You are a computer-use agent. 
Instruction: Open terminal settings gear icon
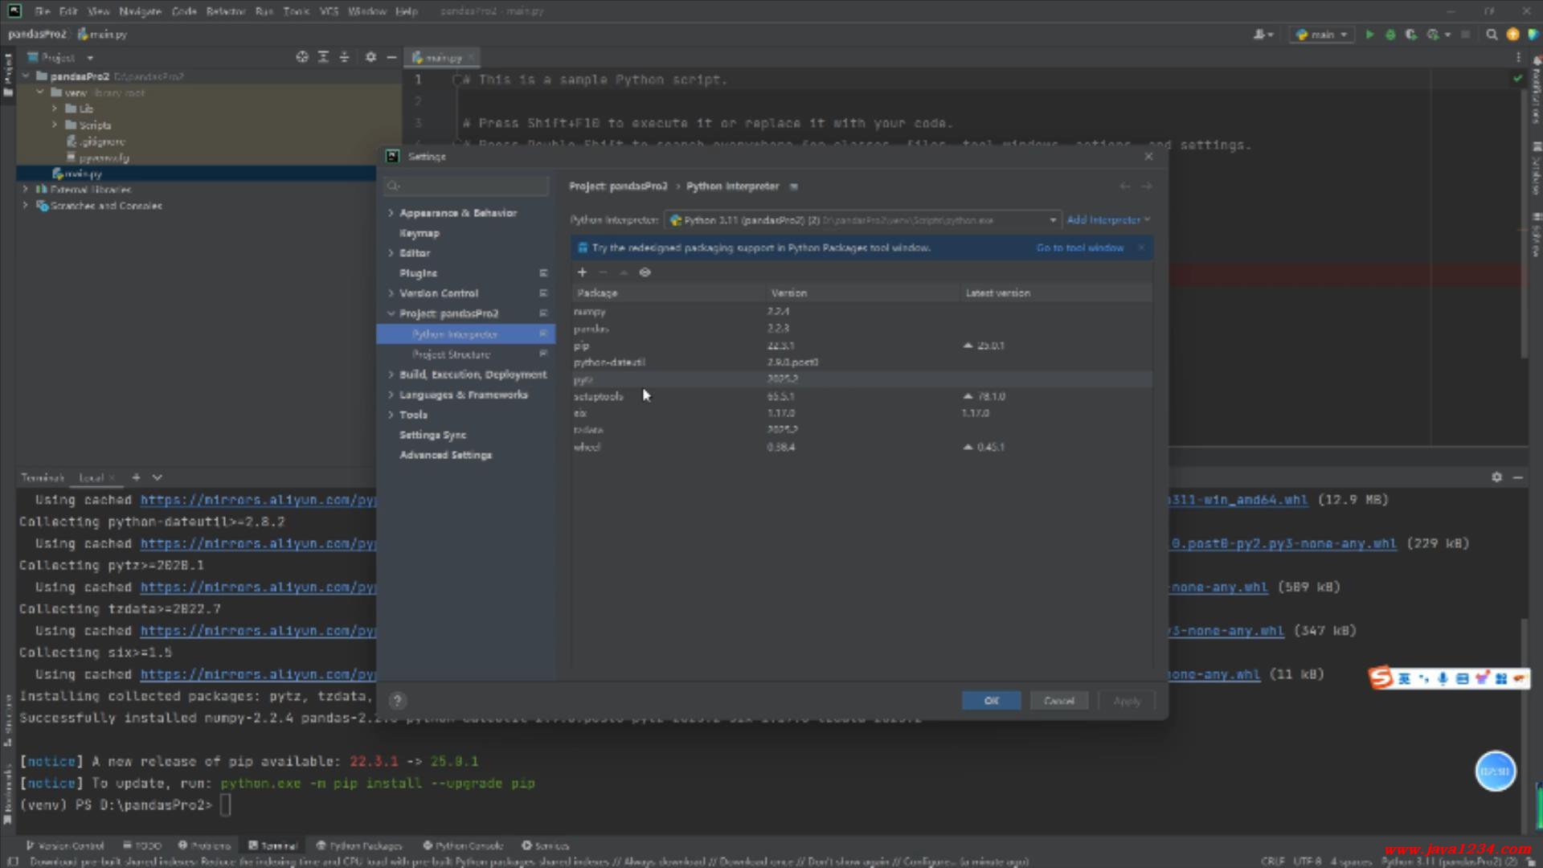coord(1496,477)
